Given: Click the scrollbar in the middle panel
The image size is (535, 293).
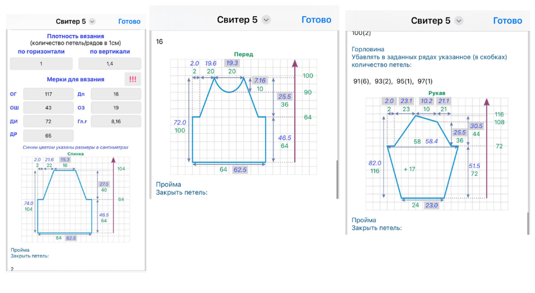Looking at the screenshot, I should 337,178.
